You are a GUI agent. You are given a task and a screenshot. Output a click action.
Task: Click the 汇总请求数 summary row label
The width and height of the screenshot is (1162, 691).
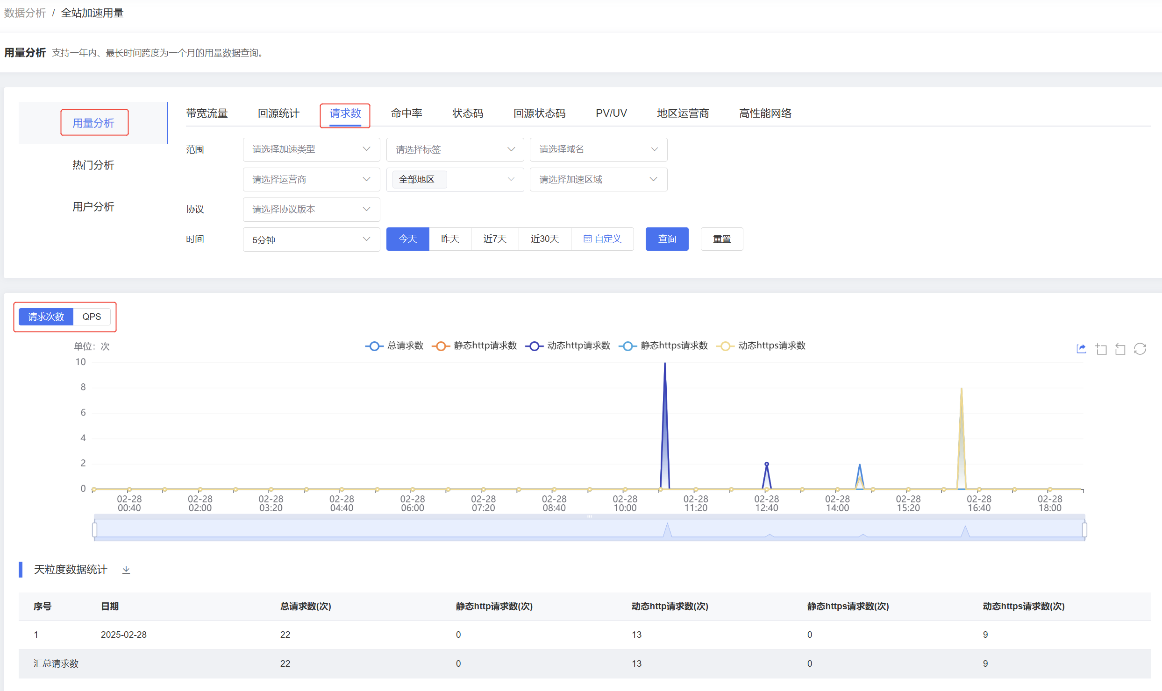pyautogui.click(x=56, y=664)
